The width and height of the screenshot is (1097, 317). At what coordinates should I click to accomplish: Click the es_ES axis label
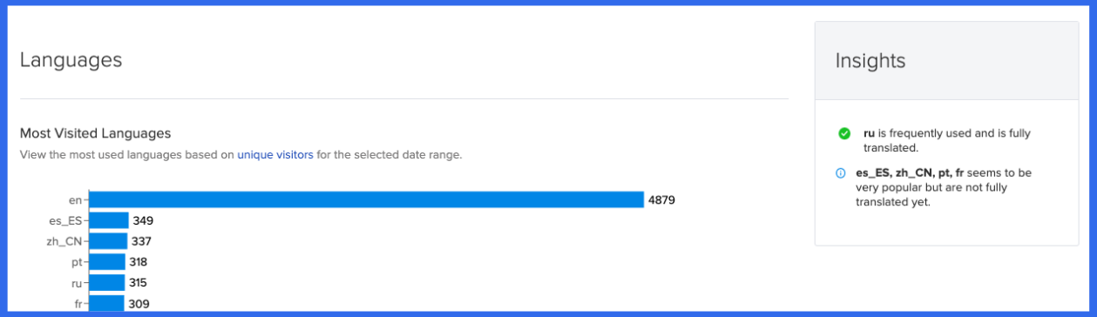(65, 221)
